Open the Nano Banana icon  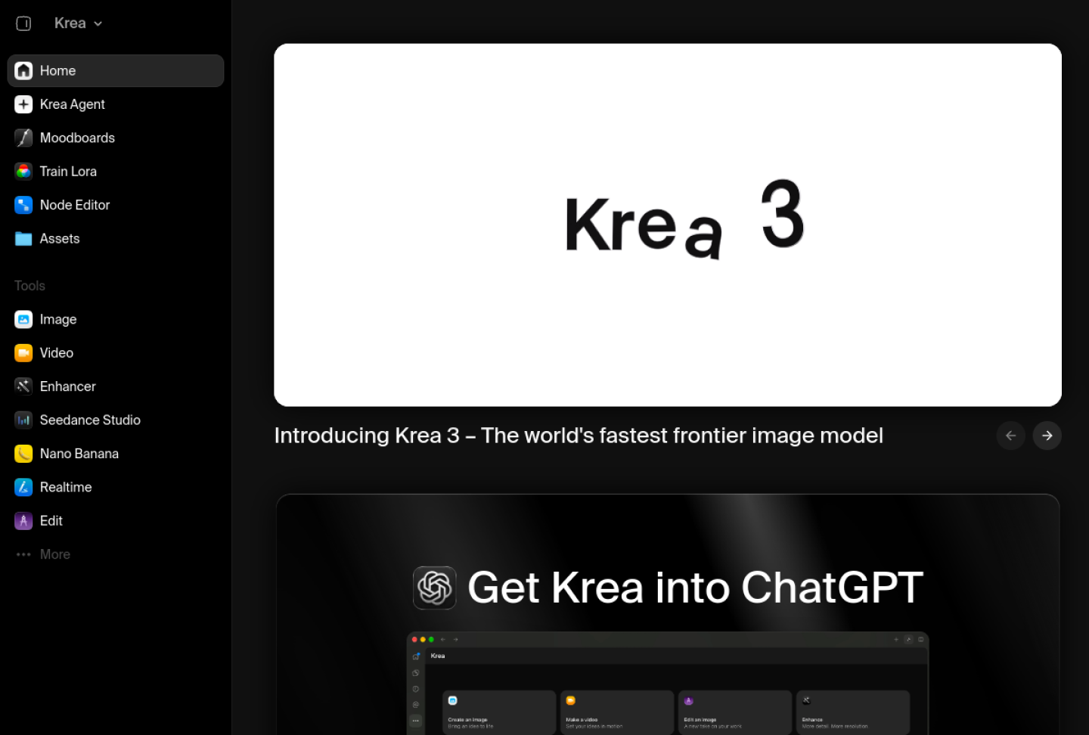[23, 454]
